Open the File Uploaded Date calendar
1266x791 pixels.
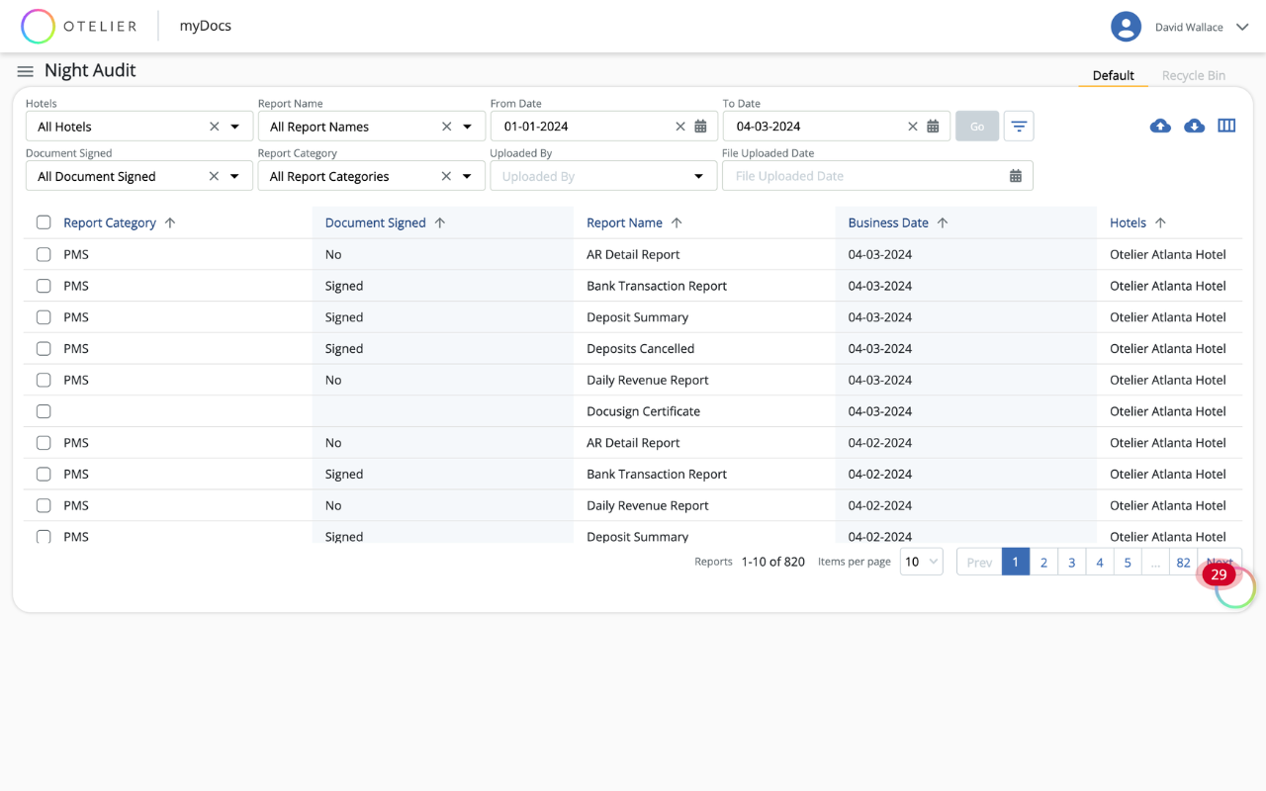pos(1015,176)
